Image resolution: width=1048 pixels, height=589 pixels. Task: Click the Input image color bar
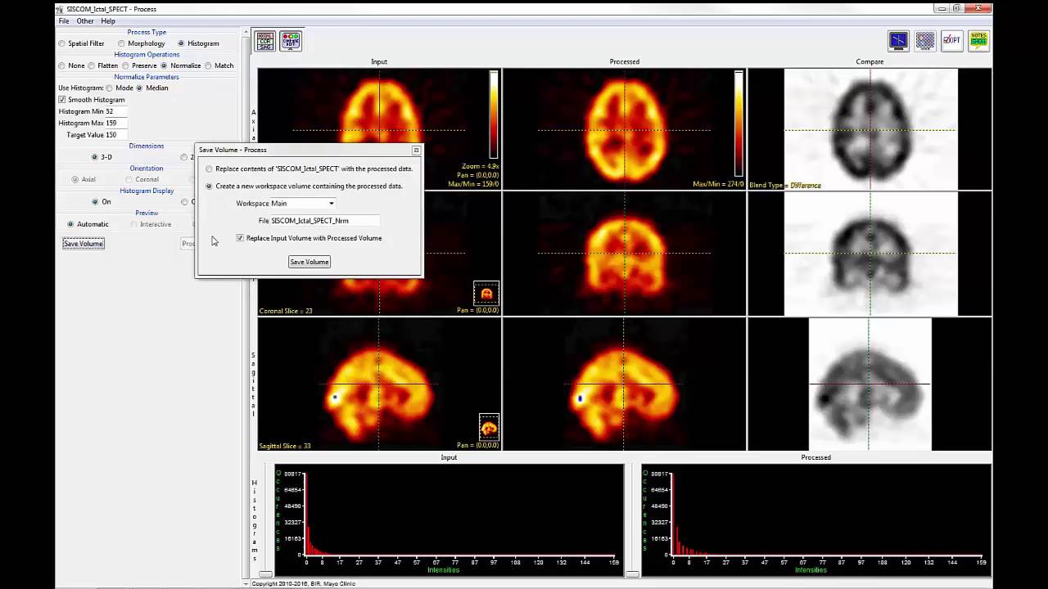click(x=494, y=114)
